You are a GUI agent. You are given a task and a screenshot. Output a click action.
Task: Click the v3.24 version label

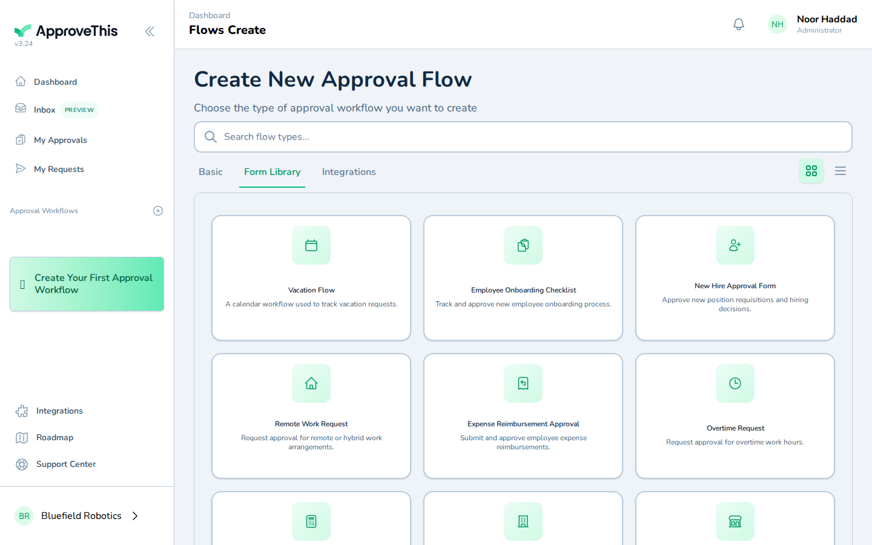(x=24, y=44)
